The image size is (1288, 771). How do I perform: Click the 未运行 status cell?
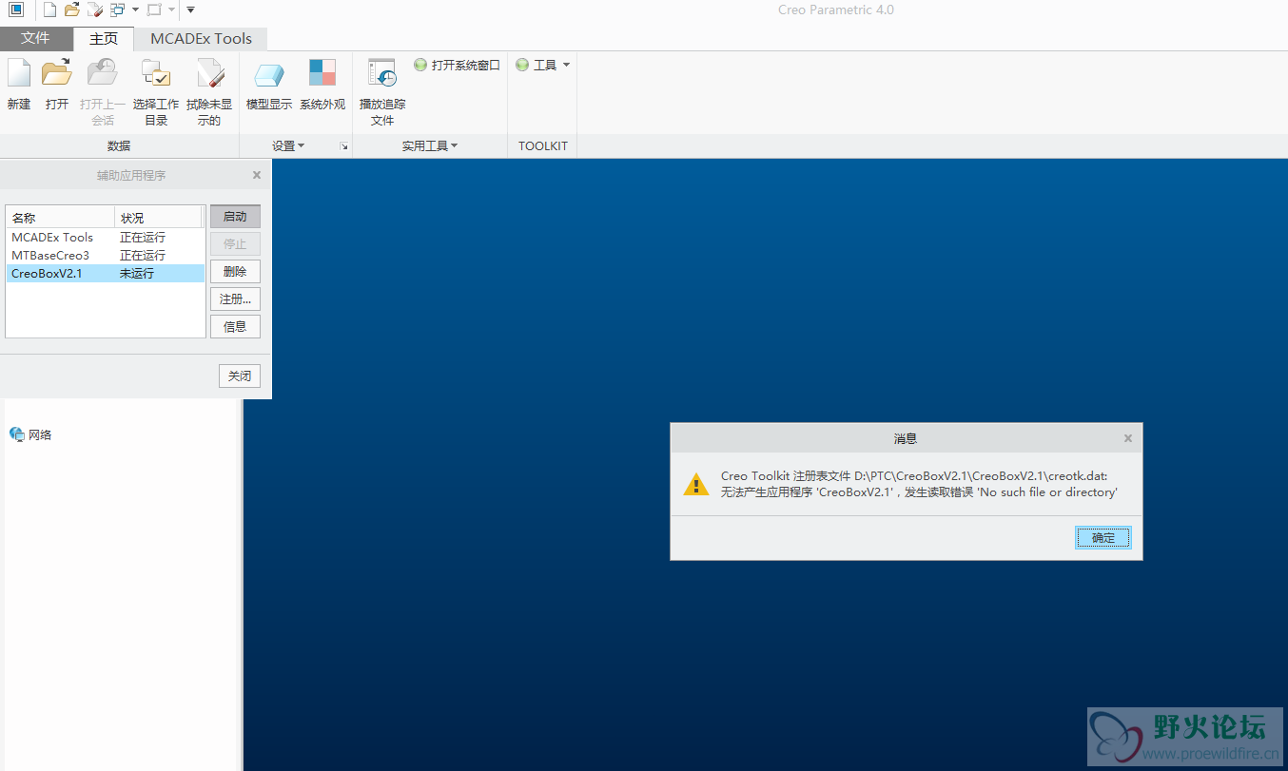coord(137,274)
